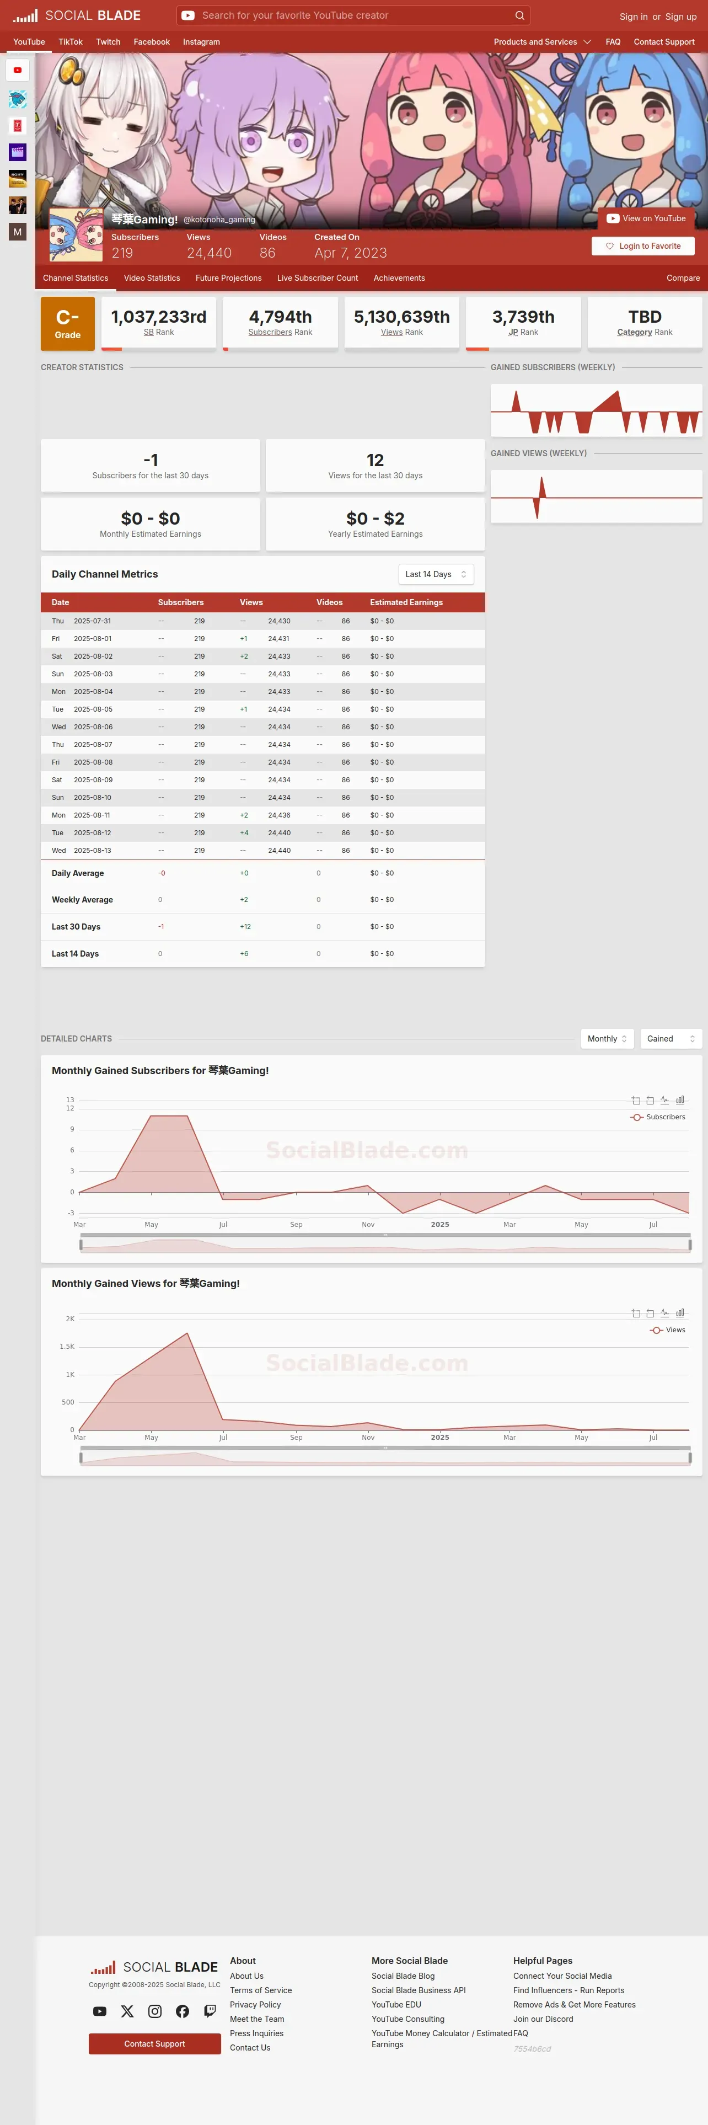Image resolution: width=708 pixels, height=2125 pixels.
Task: Click the View on YouTube button
Action: point(646,218)
